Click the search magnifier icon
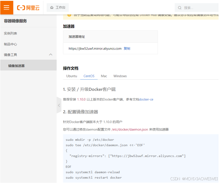Viewport: 221px width, 183px height. (x=180, y=8)
